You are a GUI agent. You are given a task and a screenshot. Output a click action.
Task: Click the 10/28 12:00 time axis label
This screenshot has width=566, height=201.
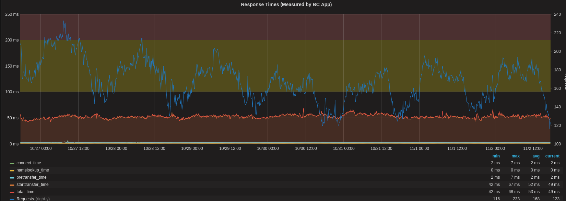tap(154, 149)
